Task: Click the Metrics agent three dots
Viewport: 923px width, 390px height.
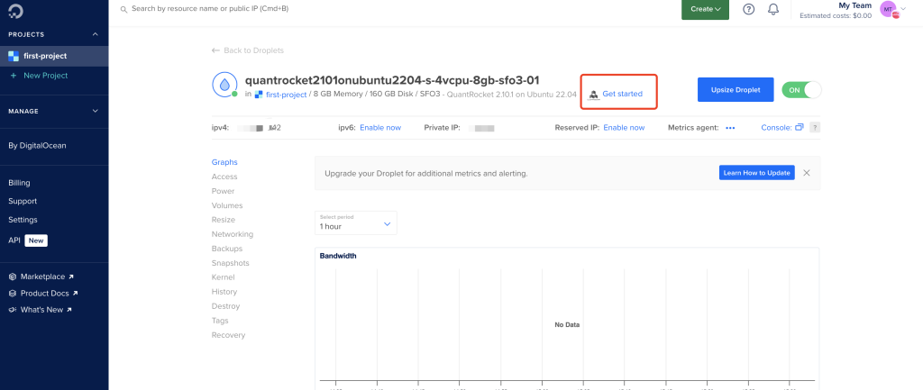Action: click(730, 128)
